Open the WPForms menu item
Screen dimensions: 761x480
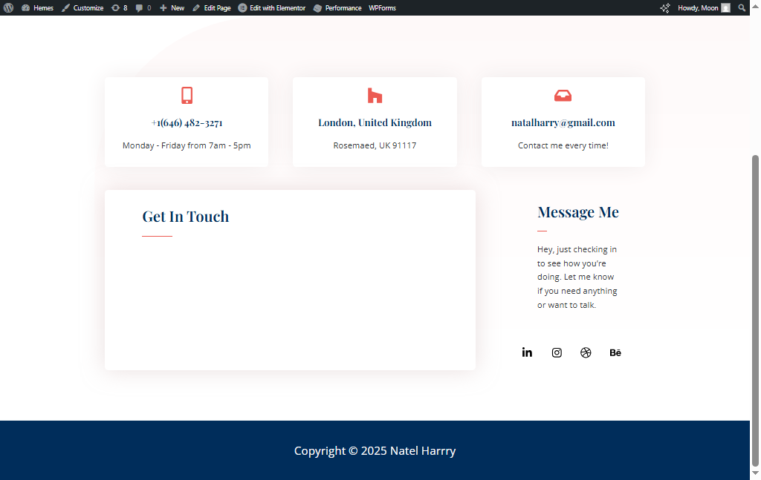pos(381,7)
